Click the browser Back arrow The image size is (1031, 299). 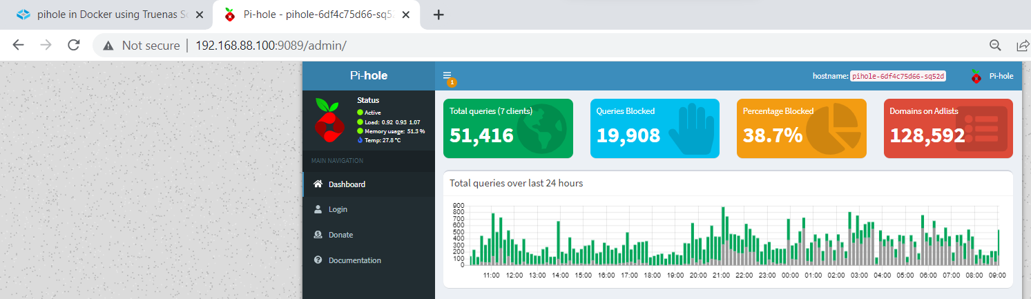click(19, 45)
